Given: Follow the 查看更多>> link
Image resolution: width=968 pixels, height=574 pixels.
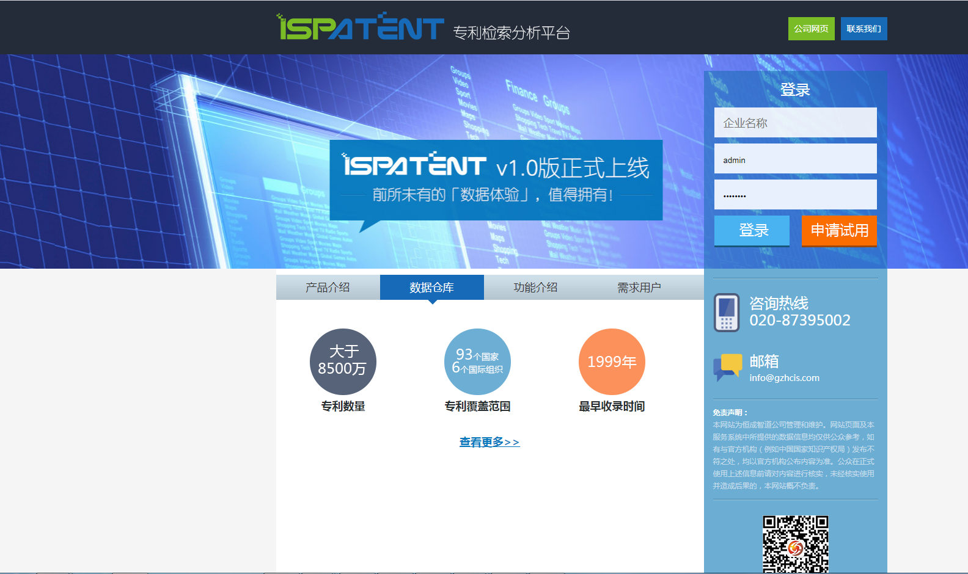Looking at the screenshot, I should pos(490,442).
